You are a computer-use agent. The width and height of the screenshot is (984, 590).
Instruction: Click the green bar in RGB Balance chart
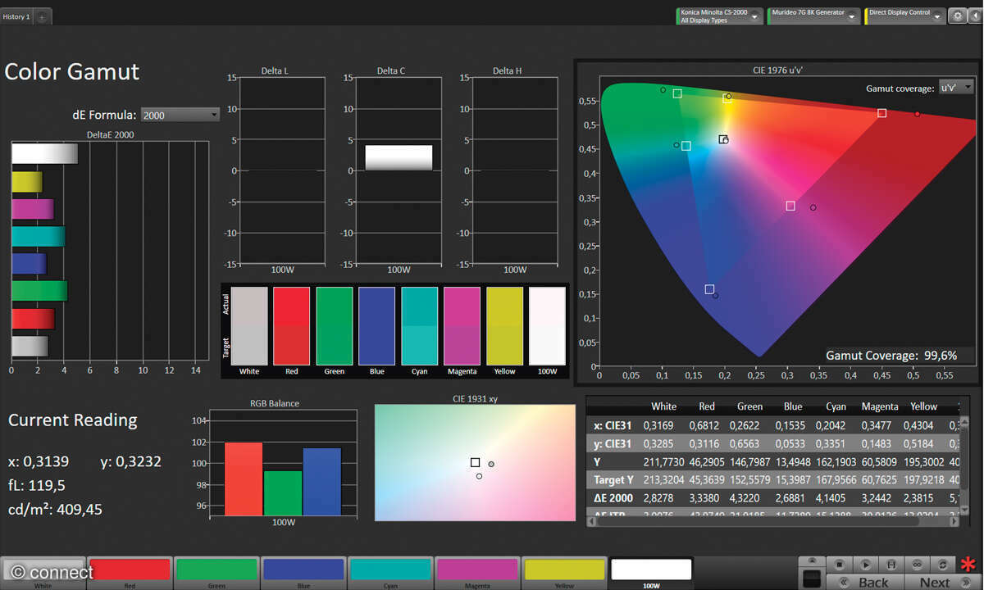[282, 493]
